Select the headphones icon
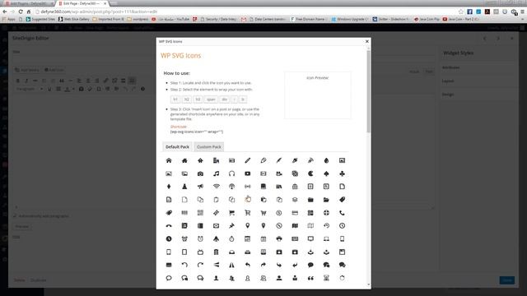The width and height of the screenshot is (527, 296). click(x=232, y=173)
